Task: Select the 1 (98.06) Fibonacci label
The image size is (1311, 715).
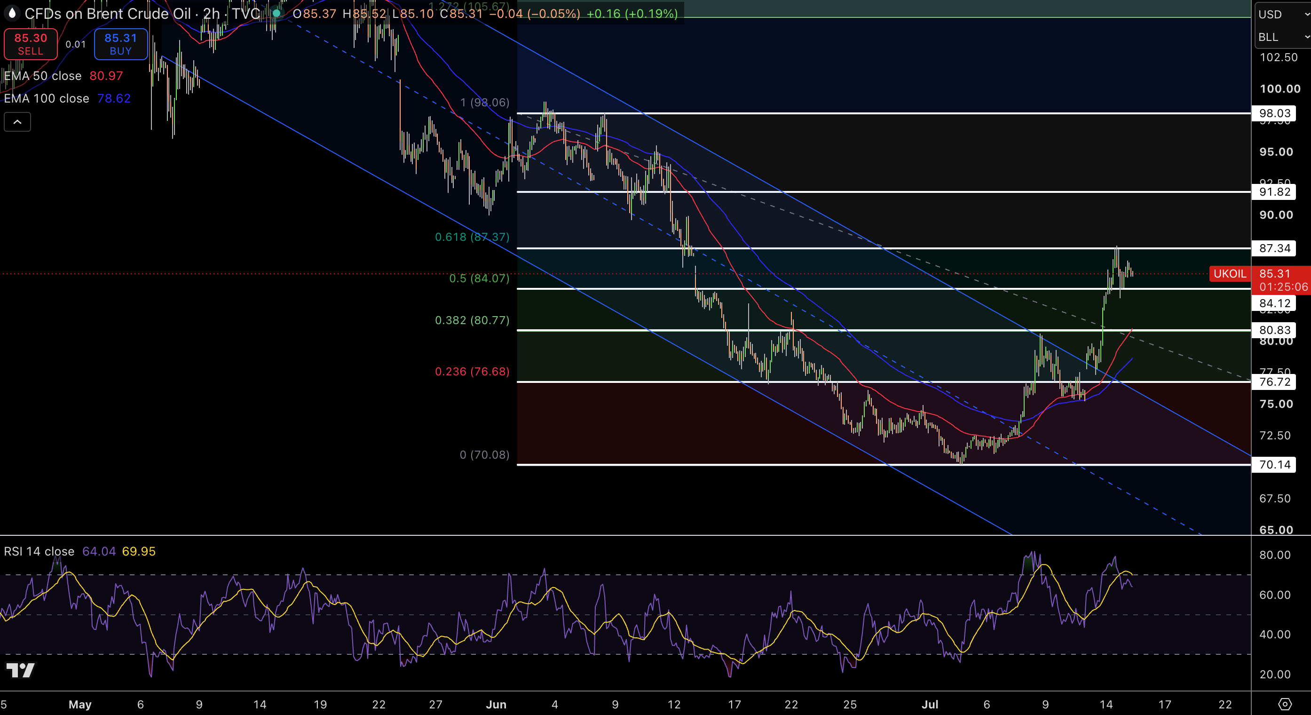Action: point(484,103)
